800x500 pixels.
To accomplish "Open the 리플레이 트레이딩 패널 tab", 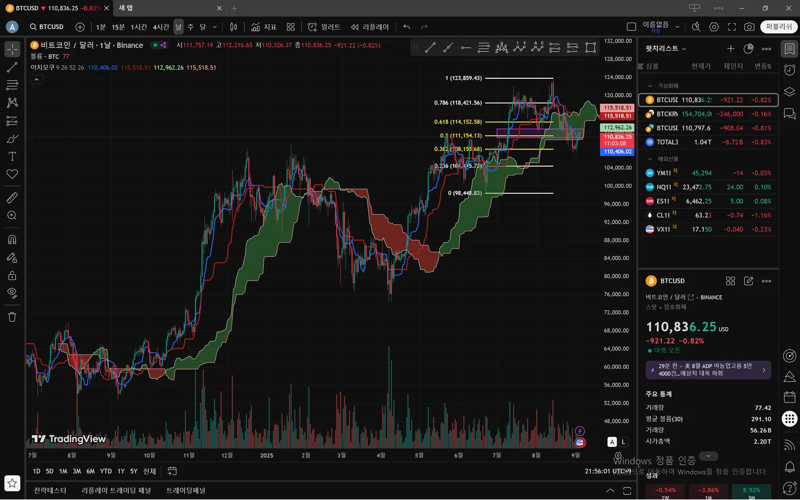I will 116,490.
